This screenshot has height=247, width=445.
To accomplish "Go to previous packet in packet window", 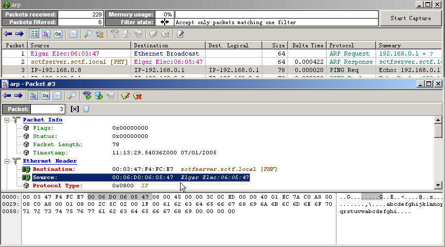I will (x=8, y=96).
